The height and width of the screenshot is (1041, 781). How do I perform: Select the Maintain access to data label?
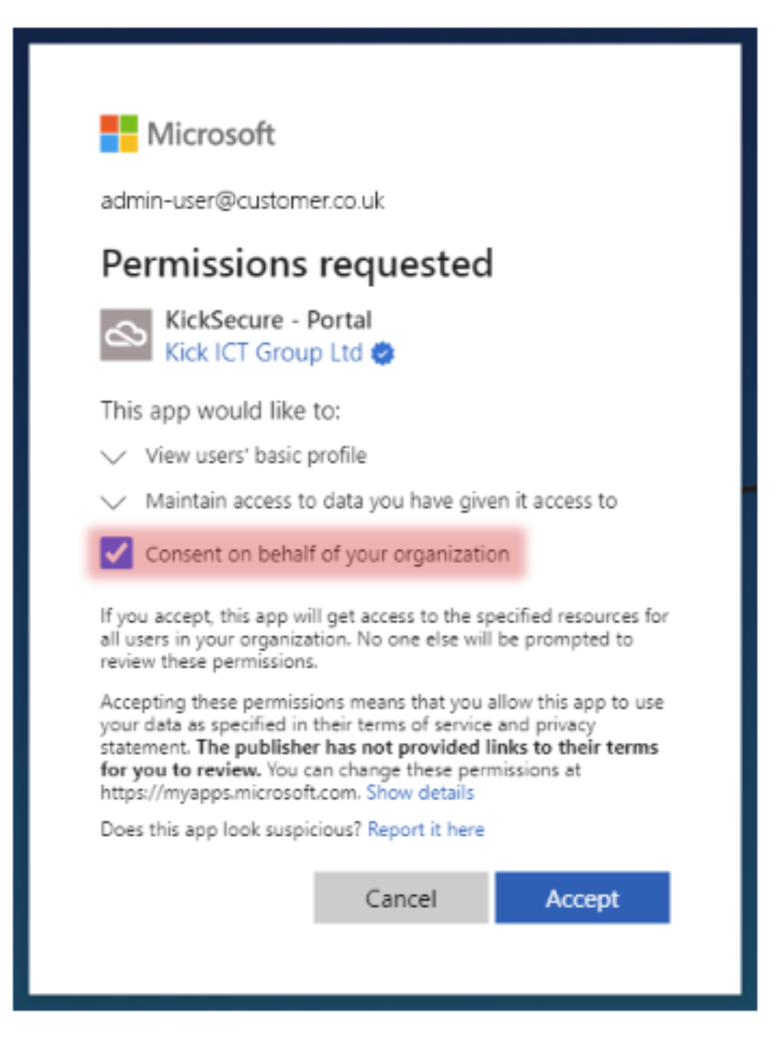381,501
